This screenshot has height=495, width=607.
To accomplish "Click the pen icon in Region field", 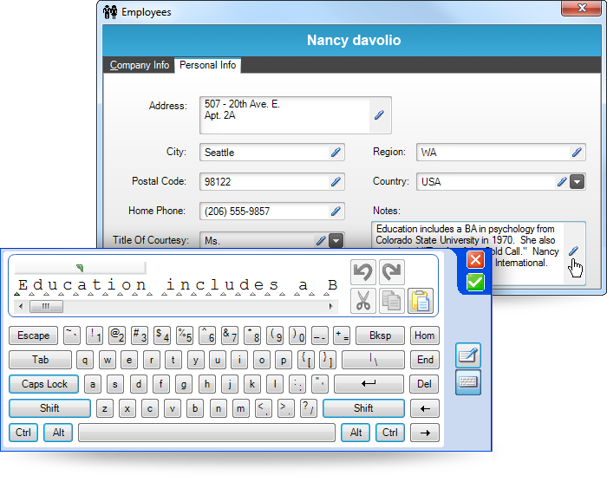I will click(577, 152).
